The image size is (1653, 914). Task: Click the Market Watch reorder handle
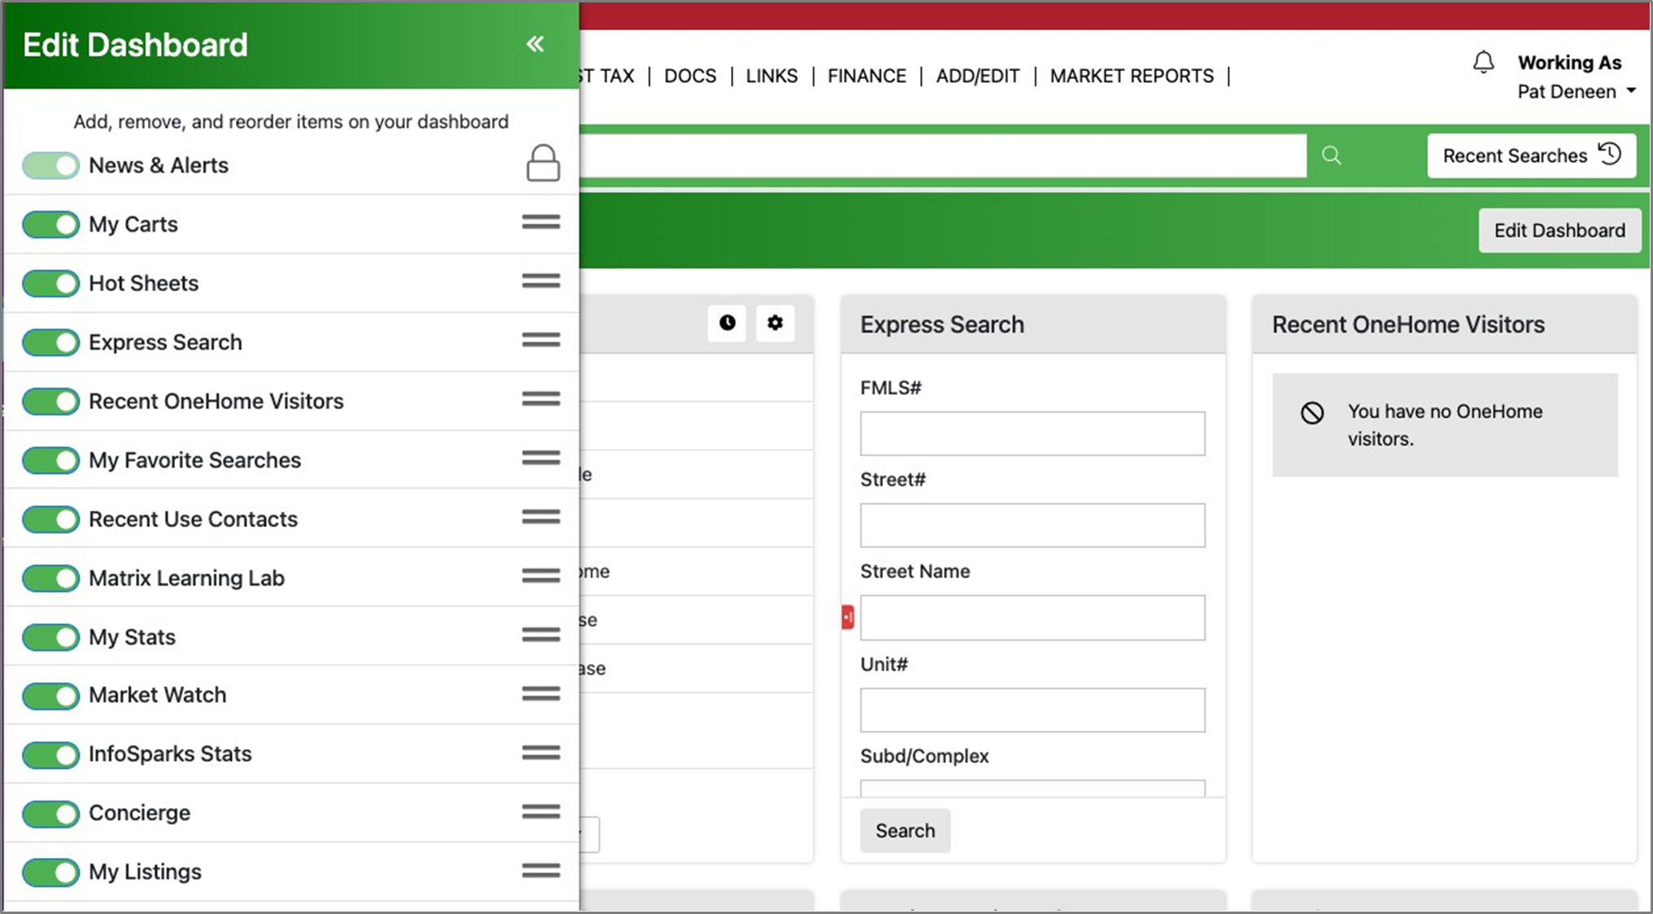coord(541,694)
